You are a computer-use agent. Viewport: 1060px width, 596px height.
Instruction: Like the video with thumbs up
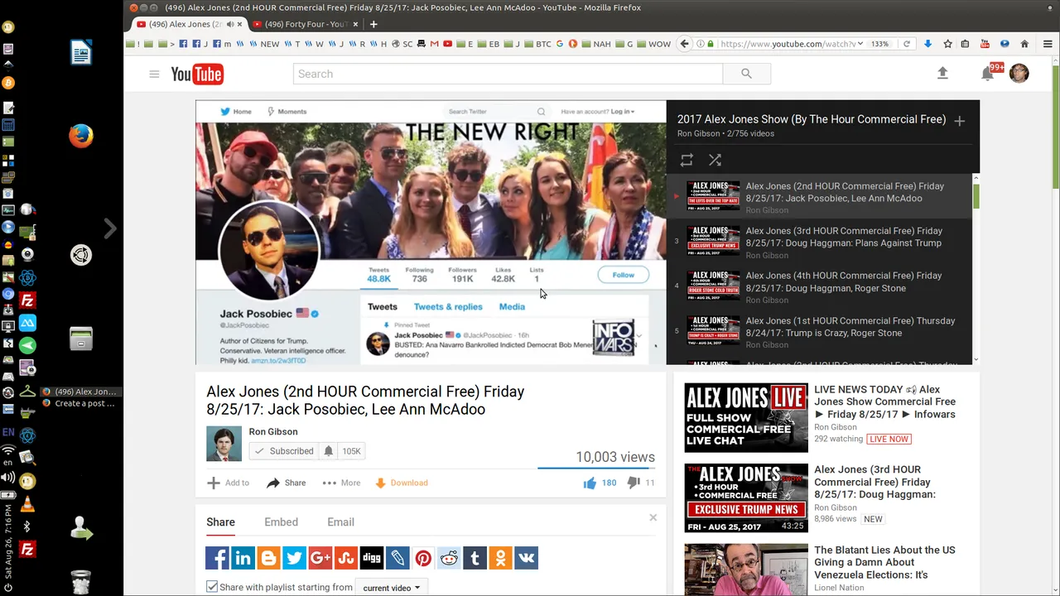coord(590,483)
